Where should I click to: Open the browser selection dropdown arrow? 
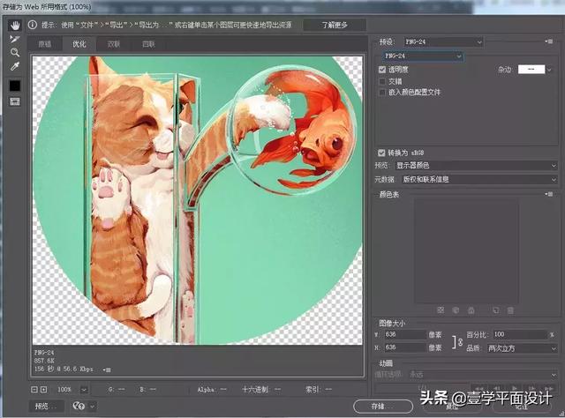point(92,407)
